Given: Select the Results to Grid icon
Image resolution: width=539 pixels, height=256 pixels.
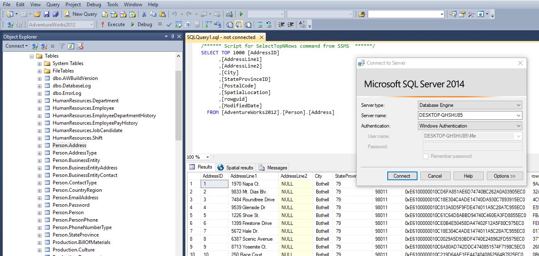Looking at the screenshot, I should tap(238, 24).
